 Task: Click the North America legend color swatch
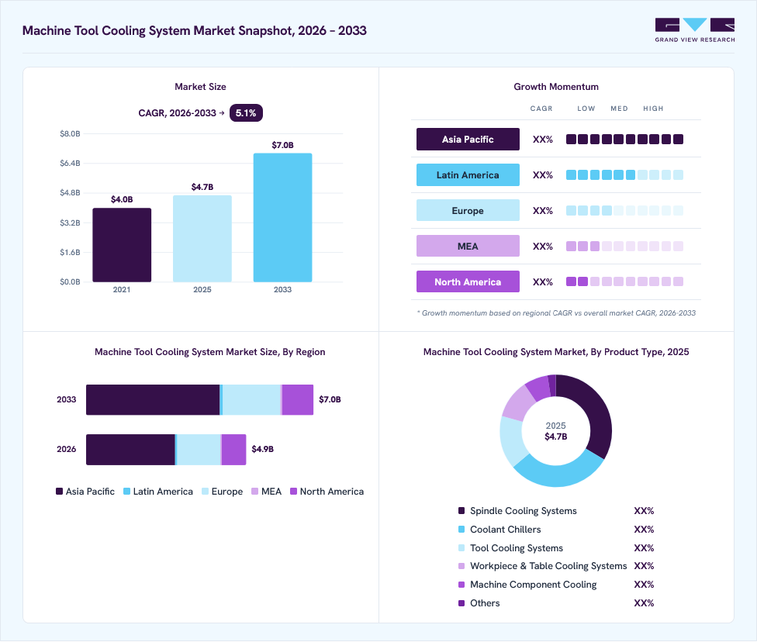pos(293,492)
